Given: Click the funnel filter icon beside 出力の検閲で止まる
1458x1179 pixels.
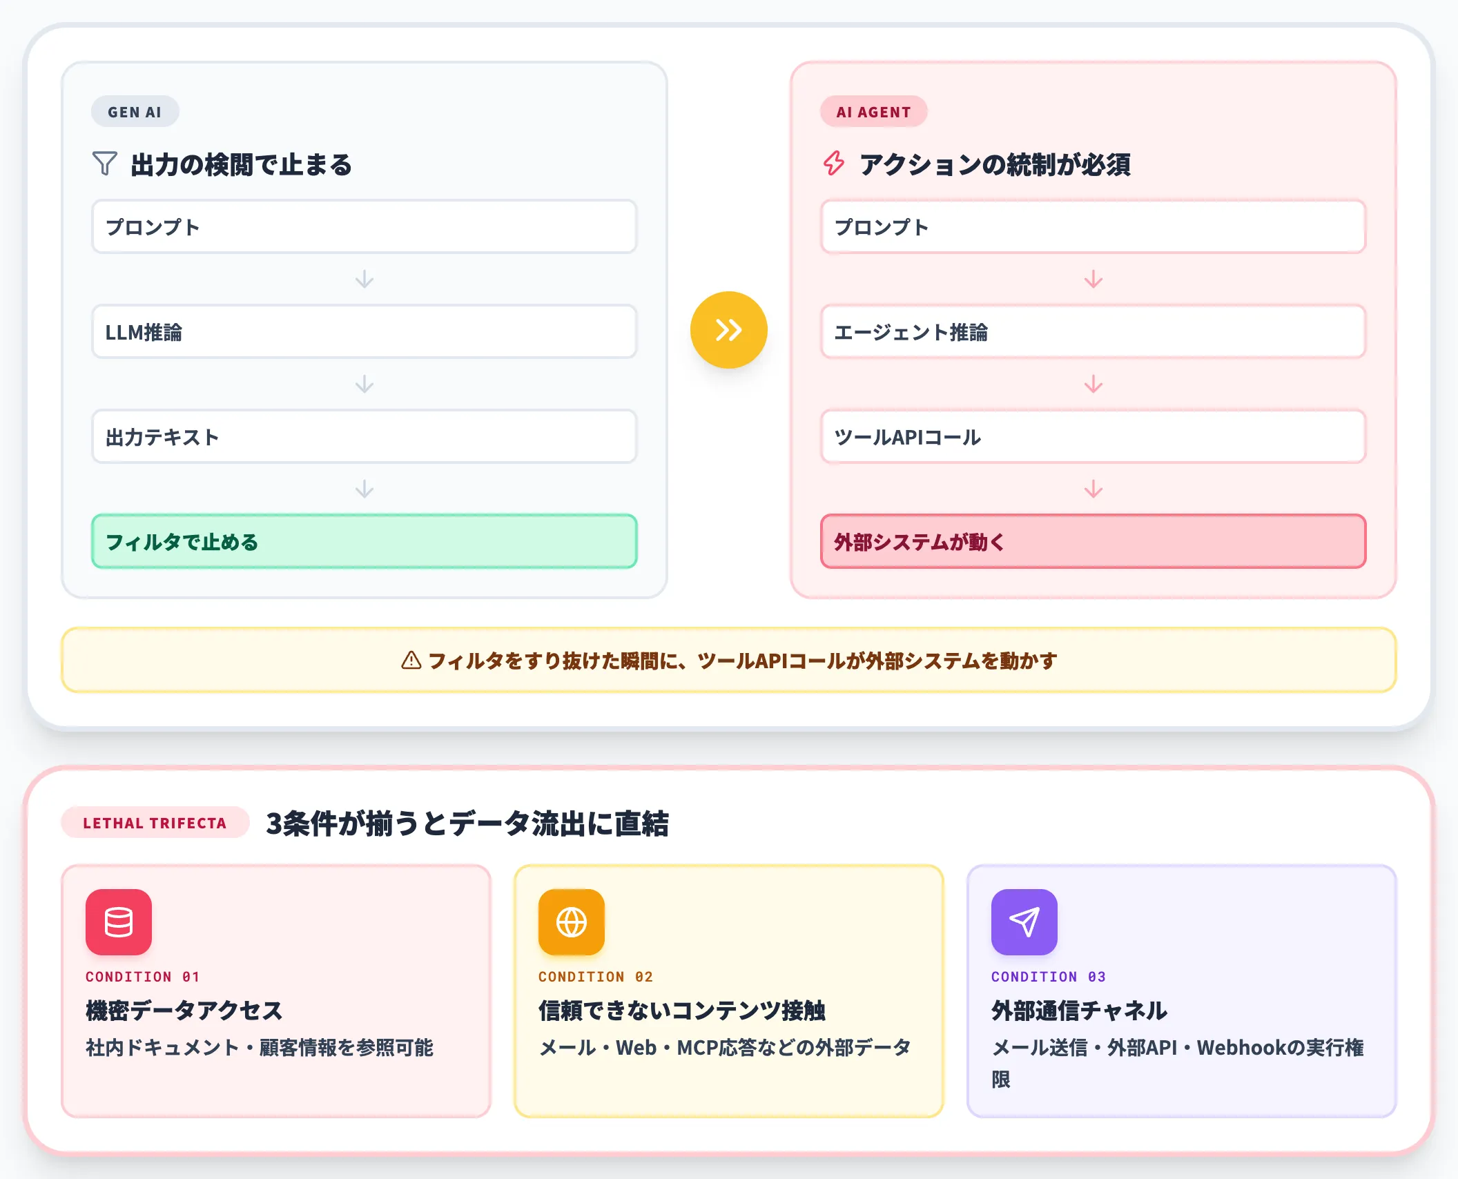Looking at the screenshot, I should tap(104, 164).
